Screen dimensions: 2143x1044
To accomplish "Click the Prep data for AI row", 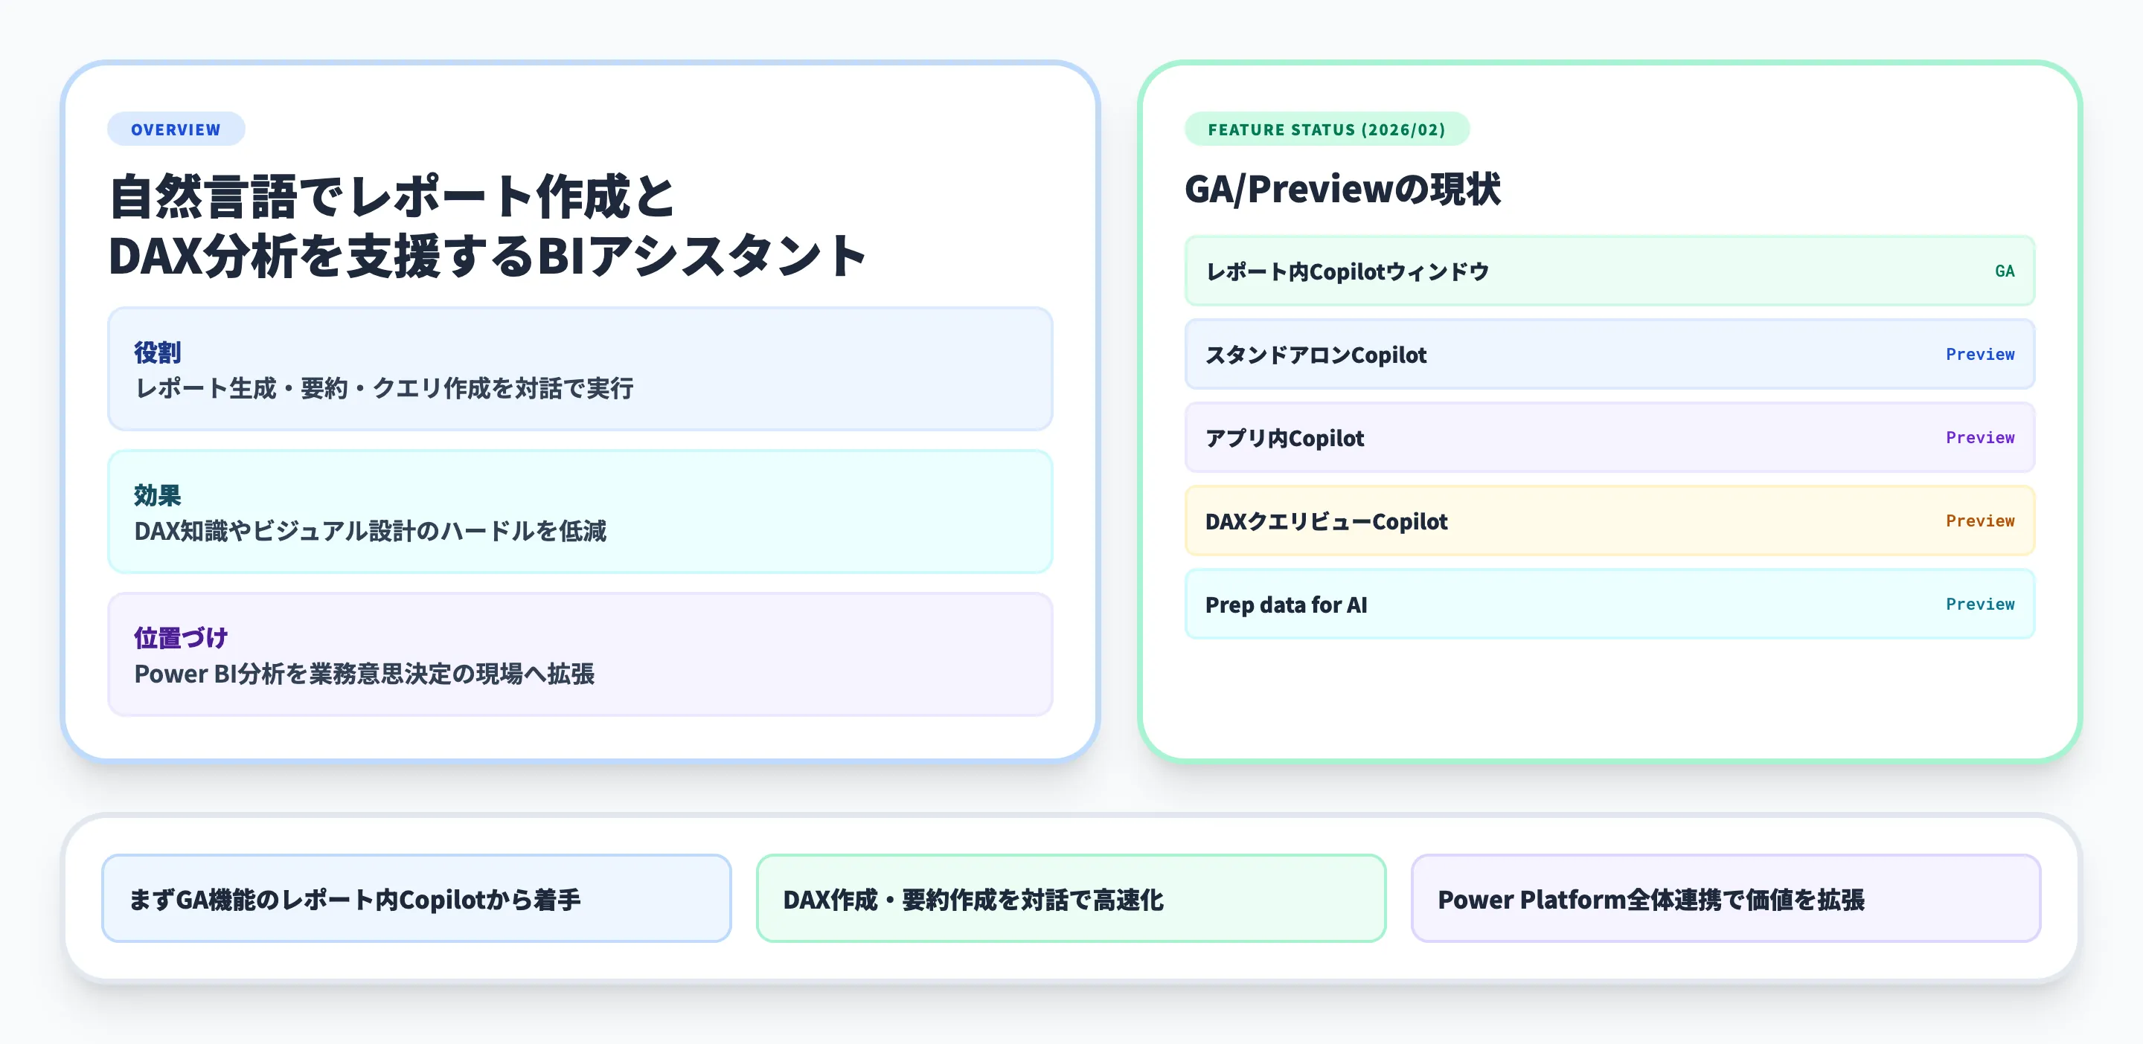I will [x=1609, y=605].
